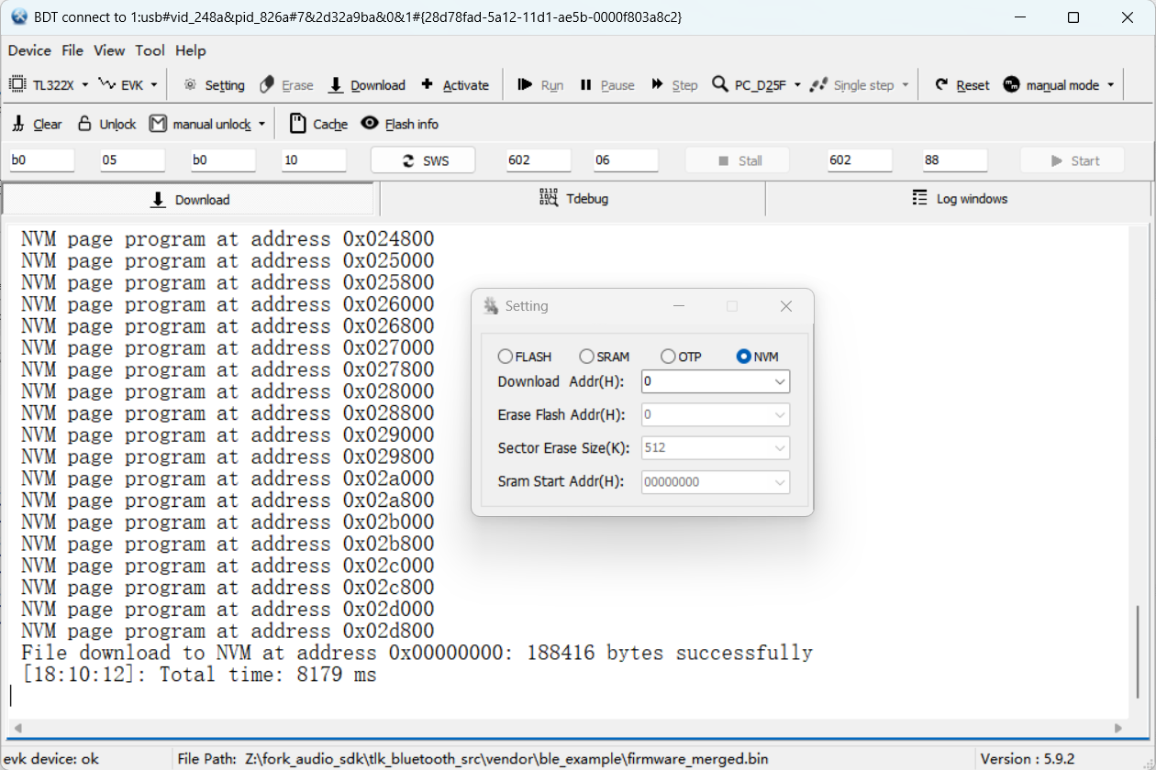Switch to the Log windows tab
This screenshot has height=770, width=1156.
click(x=959, y=198)
